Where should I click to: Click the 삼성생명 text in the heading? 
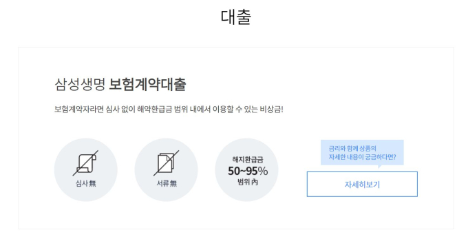pos(80,84)
